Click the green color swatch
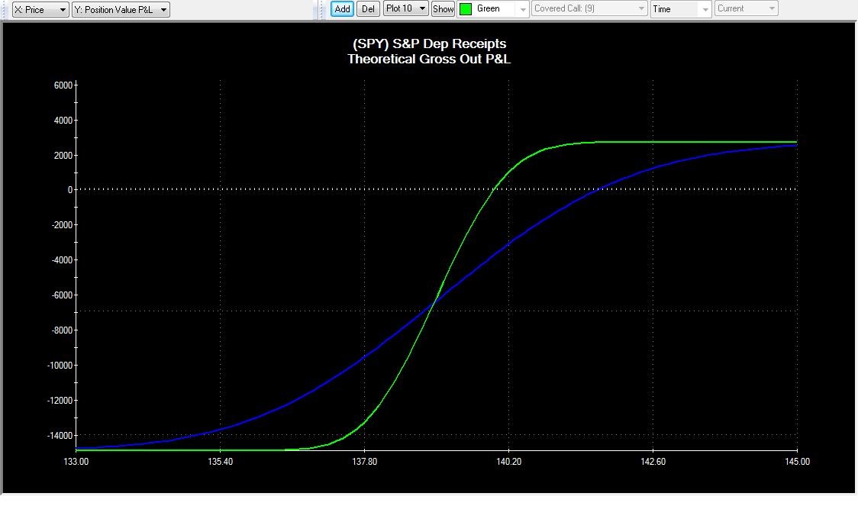 [x=466, y=8]
